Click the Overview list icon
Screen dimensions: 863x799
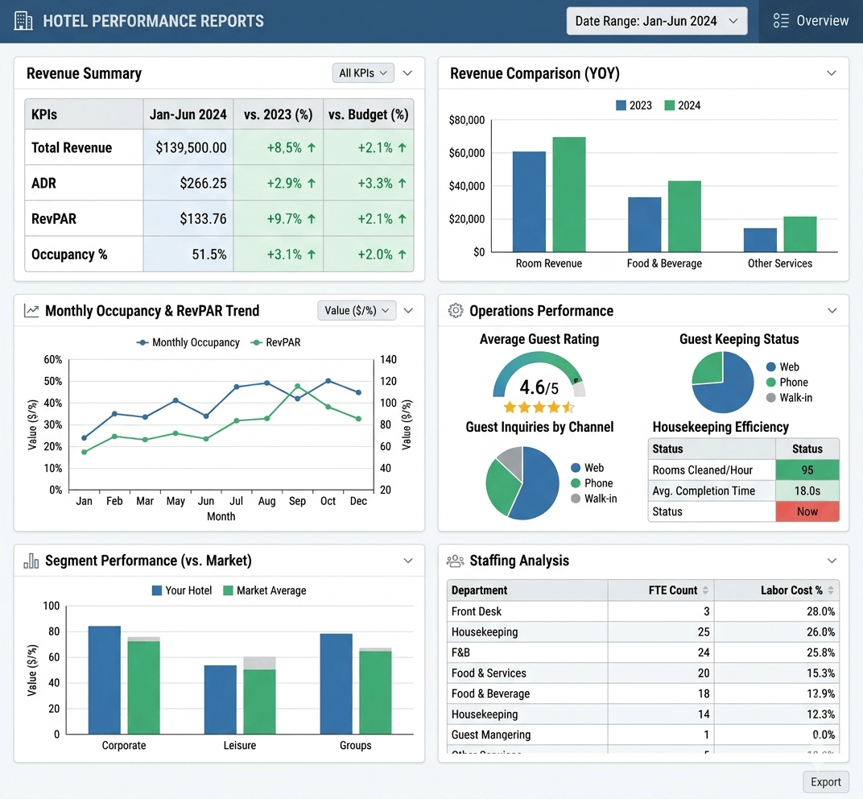click(x=780, y=21)
